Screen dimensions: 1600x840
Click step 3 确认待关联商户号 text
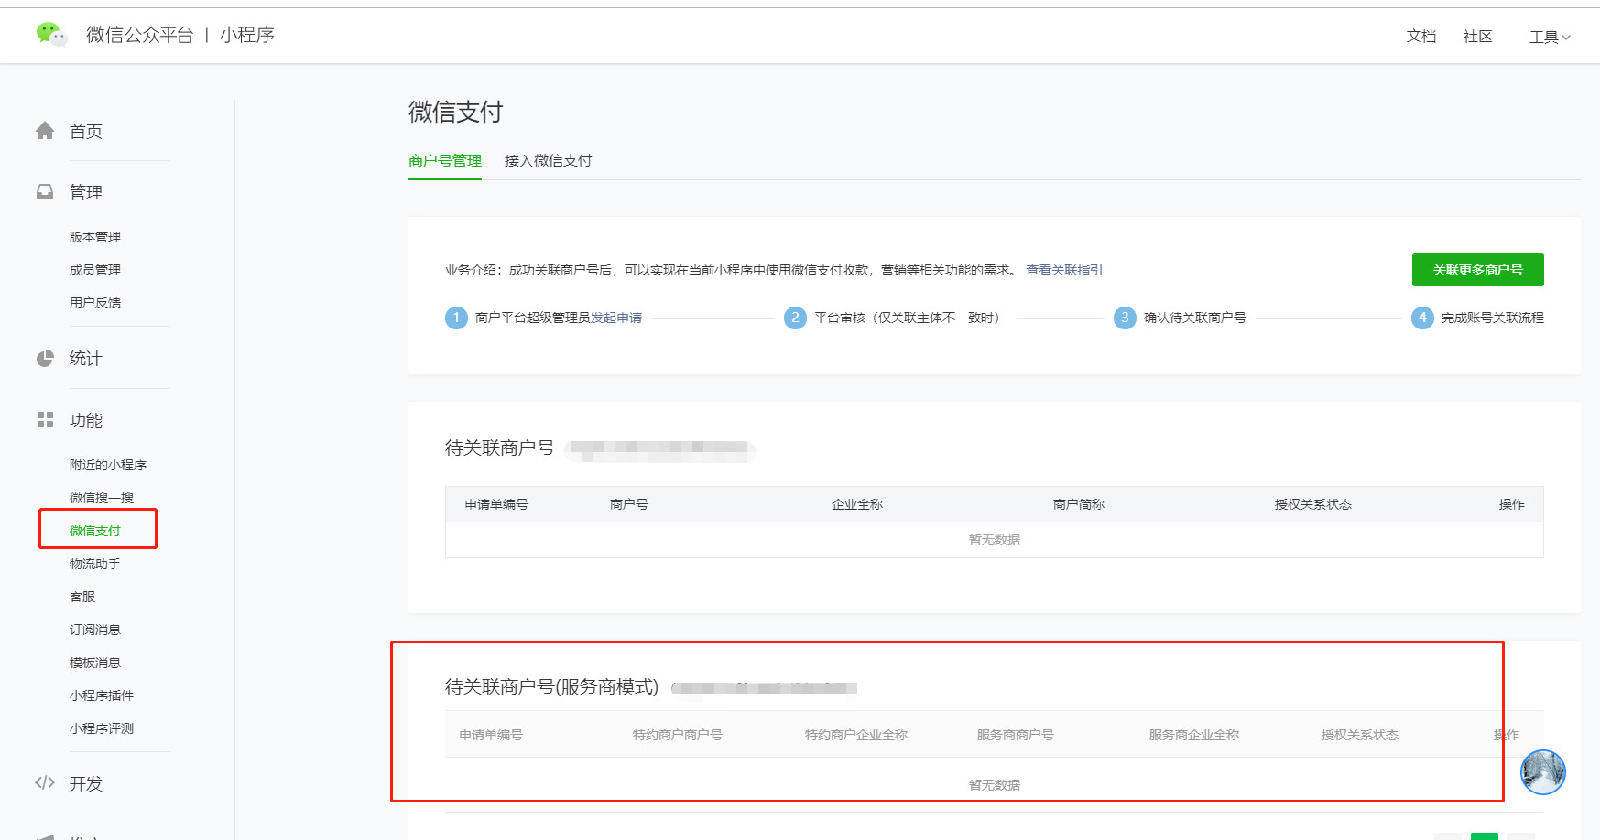tap(1195, 318)
